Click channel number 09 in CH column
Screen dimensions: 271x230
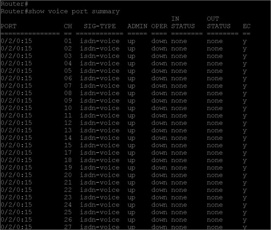68,101
